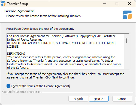
Task: Click the 'Copyright © 2018 Themler.io' text
Action: [x=21, y=92]
